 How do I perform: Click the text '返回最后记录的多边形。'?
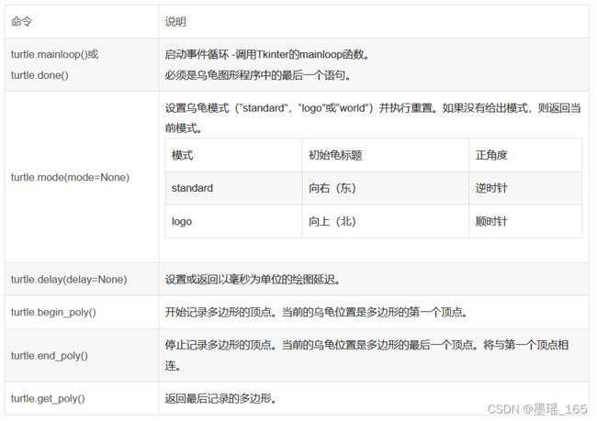pos(220,399)
